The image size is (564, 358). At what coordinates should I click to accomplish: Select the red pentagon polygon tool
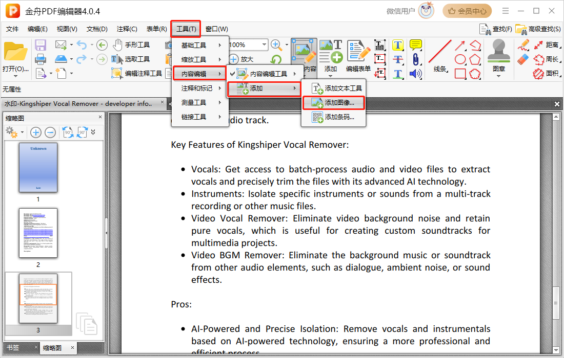475,59
